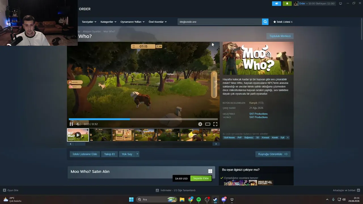The height and width of the screenshot is (204, 363).
Task: Open the Eşli tag
Action: click(282, 138)
